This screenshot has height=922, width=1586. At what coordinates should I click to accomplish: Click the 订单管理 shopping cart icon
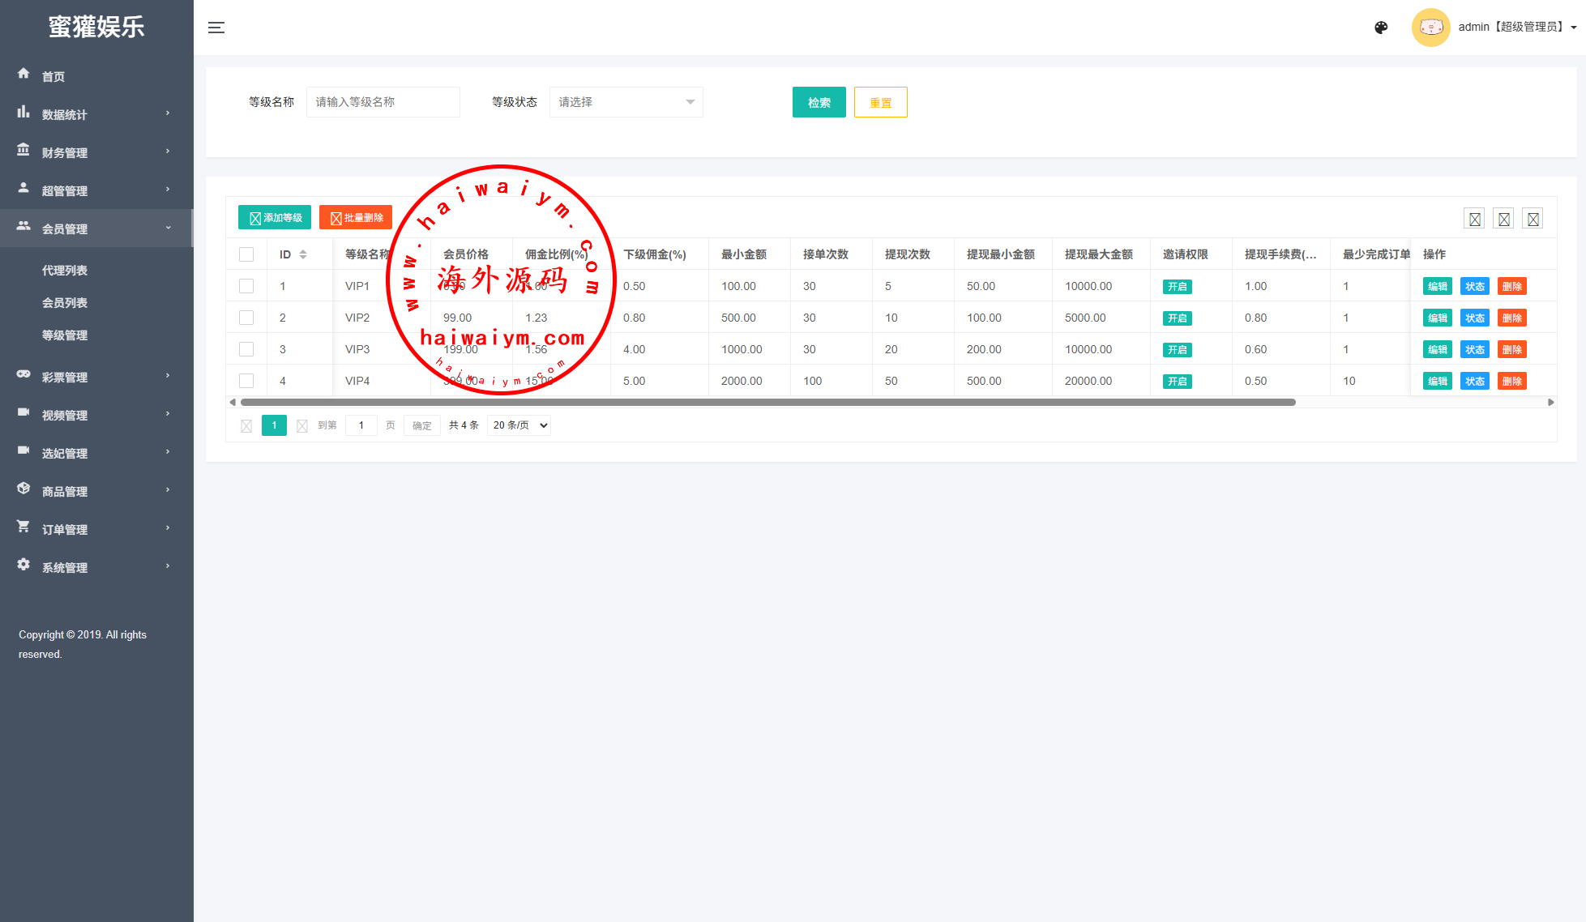tap(24, 527)
